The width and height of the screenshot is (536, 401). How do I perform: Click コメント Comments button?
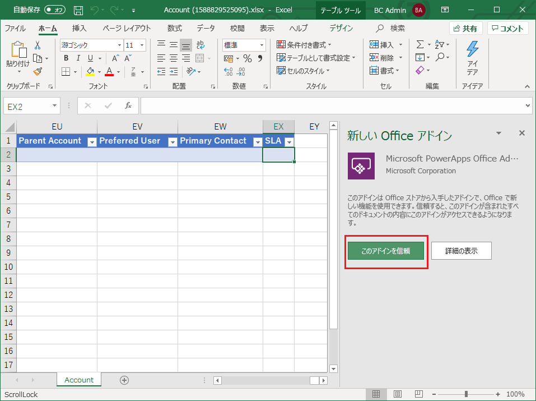[507, 29]
